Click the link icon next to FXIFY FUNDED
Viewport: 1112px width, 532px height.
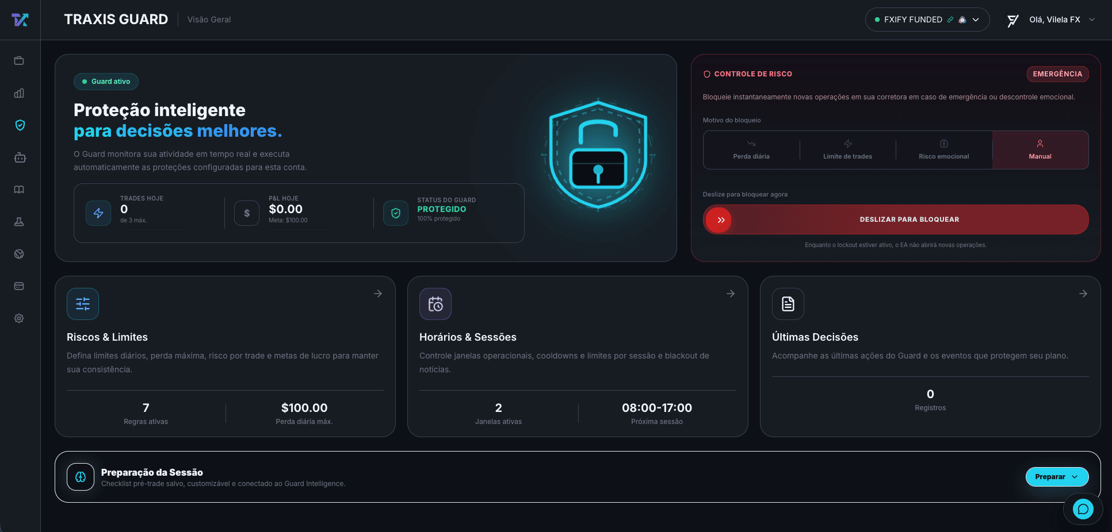(x=950, y=20)
